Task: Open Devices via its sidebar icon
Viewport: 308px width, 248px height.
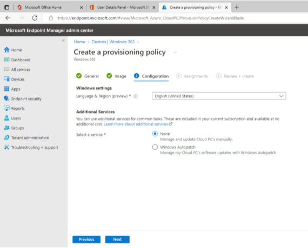Action: click(6, 79)
